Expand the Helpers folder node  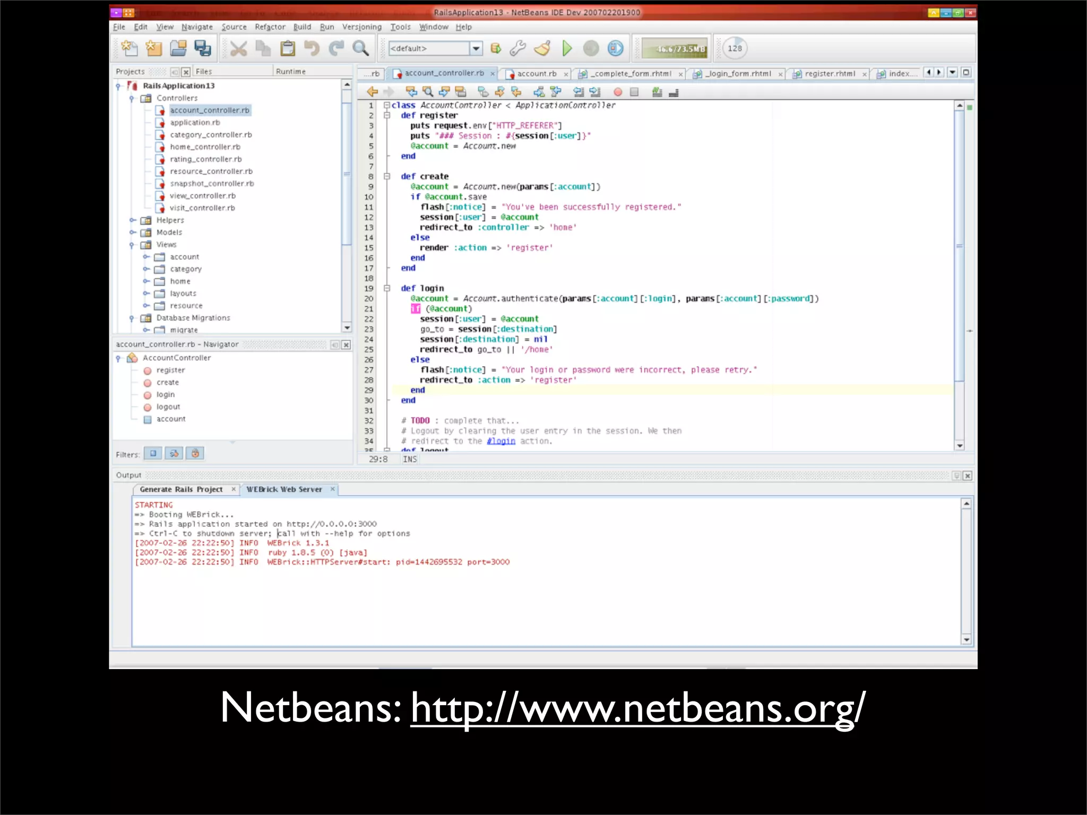[132, 220]
